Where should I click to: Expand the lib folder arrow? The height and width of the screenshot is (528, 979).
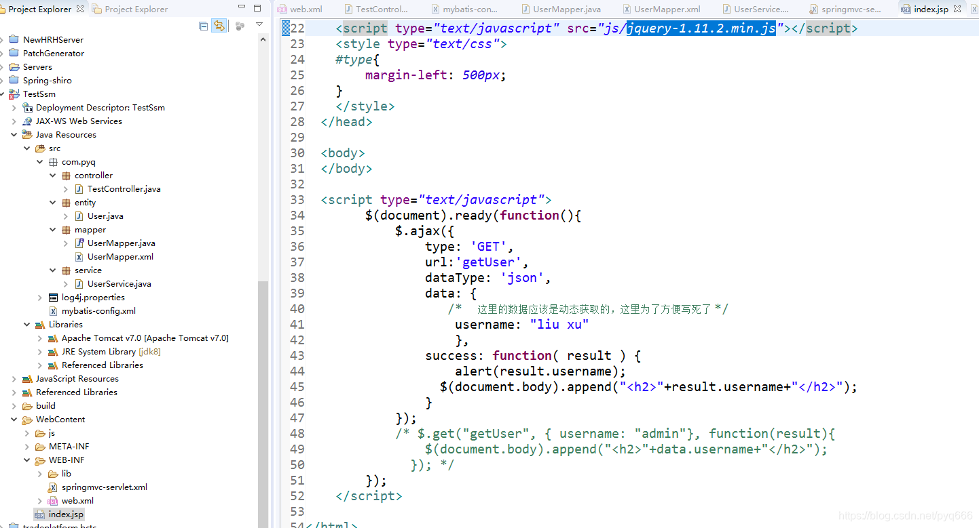(40, 474)
